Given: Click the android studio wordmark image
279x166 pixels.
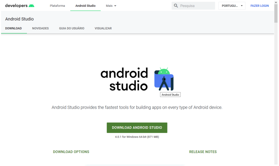Looking at the screenshot, I should [x=124, y=79].
